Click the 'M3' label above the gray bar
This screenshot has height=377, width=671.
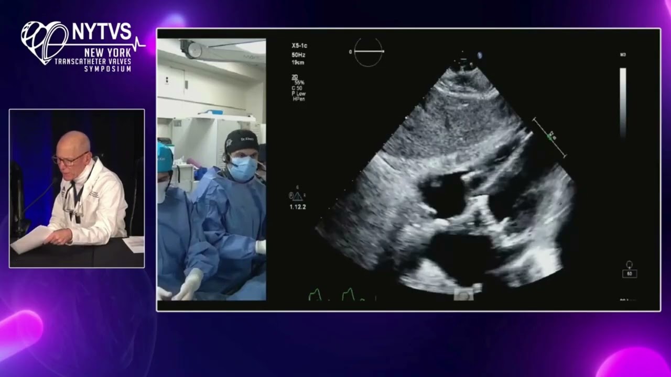tap(623, 54)
